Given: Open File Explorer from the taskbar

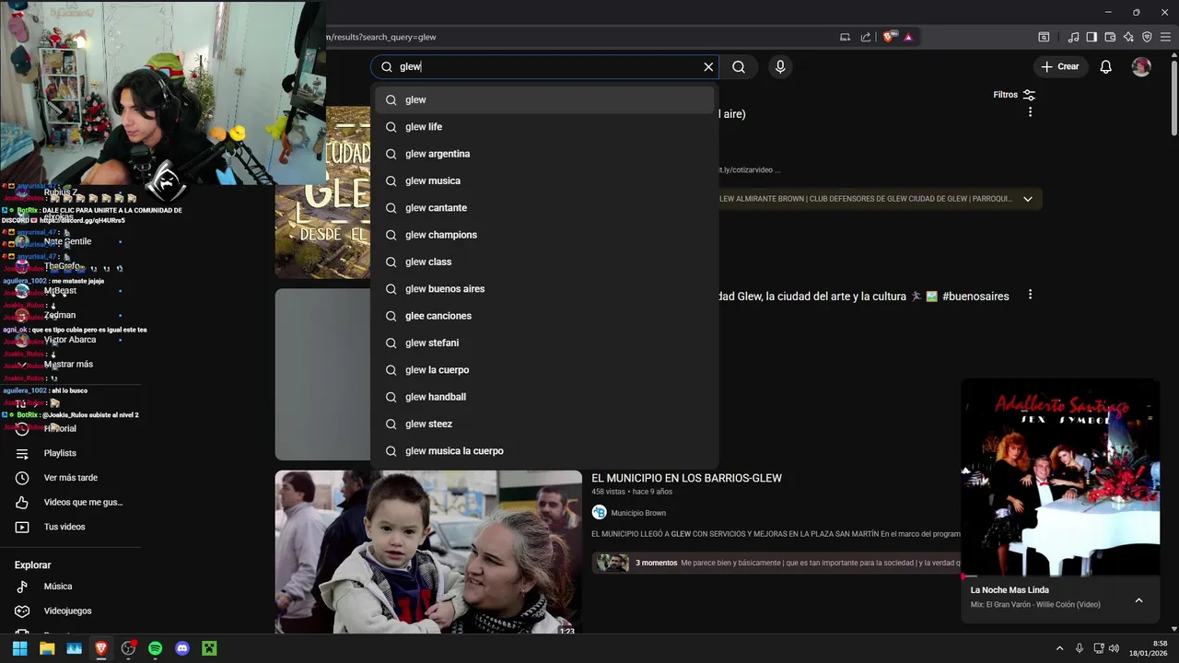Looking at the screenshot, I should pyautogui.click(x=47, y=648).
